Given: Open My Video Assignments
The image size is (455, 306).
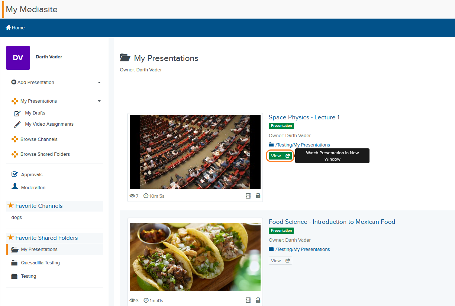Looking at the screenshot, I should click(49, 124).
